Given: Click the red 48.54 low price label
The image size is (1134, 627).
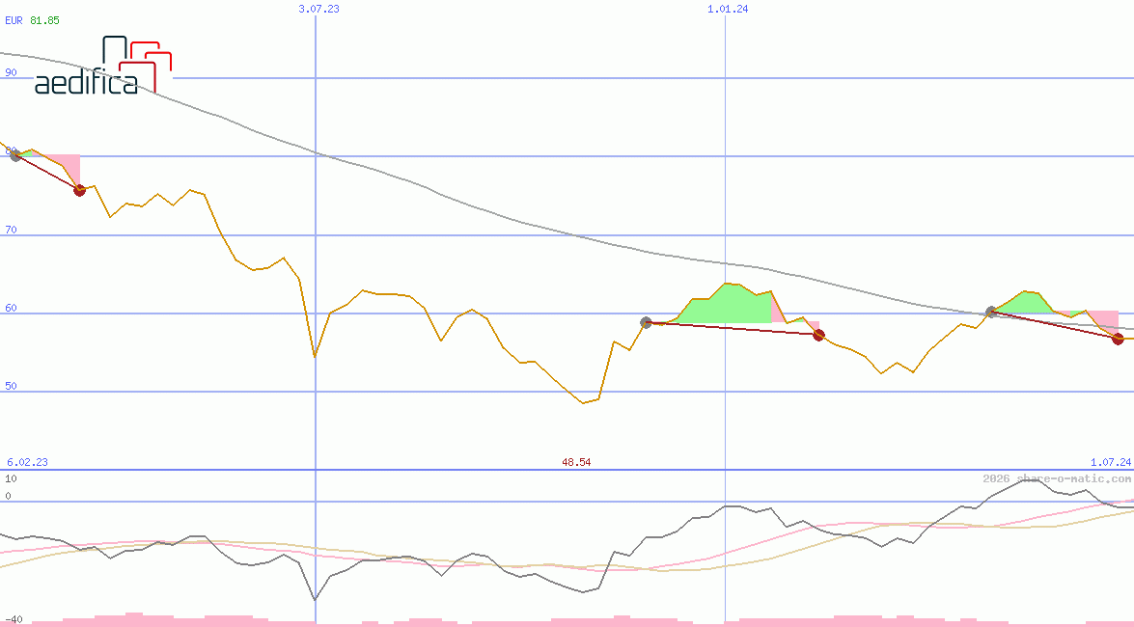Looking at the screenshot, I should pyautogui.click(x=576, y=462).
